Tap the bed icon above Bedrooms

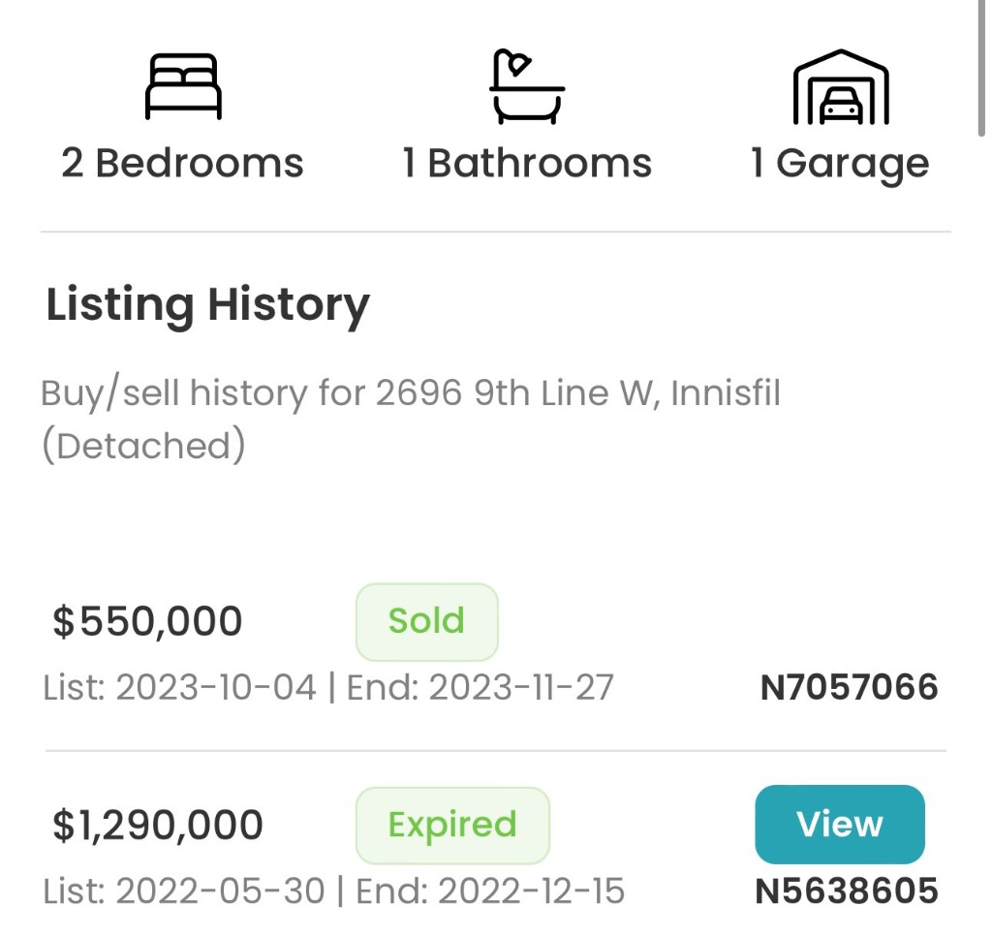183,86
